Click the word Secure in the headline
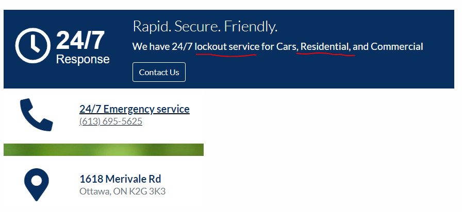The height and width of the screenshot is (212, 462). (x=197, y=26)
